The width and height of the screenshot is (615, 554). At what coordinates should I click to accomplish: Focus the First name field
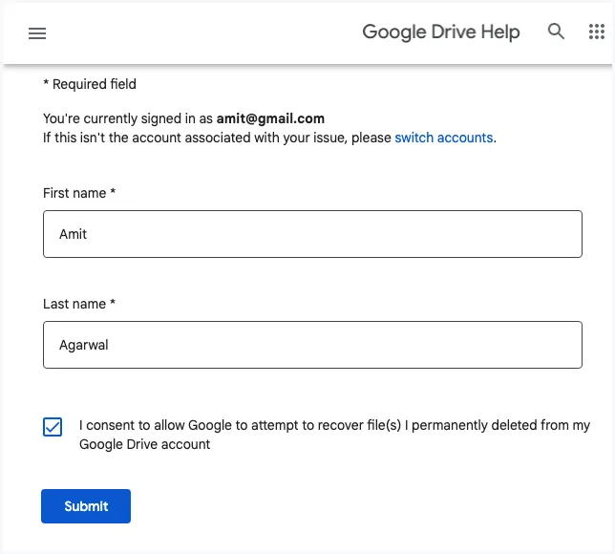click(x=312, y=234)
